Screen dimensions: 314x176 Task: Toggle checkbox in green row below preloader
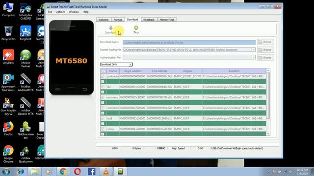pos(103,82)
